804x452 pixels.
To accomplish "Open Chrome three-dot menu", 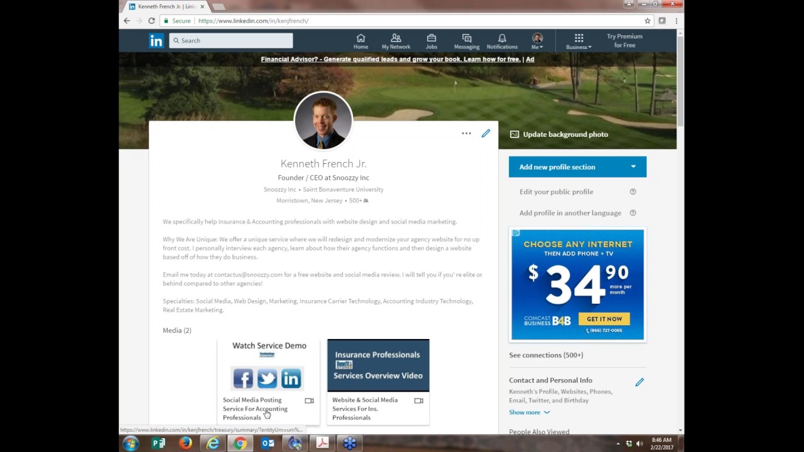I will pyautogui.click(x=676, y=21).
